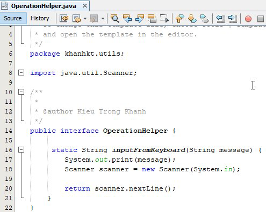Click line number 6 in the gutter
Viewport: 266px width, 212px height.
point(10,54)
